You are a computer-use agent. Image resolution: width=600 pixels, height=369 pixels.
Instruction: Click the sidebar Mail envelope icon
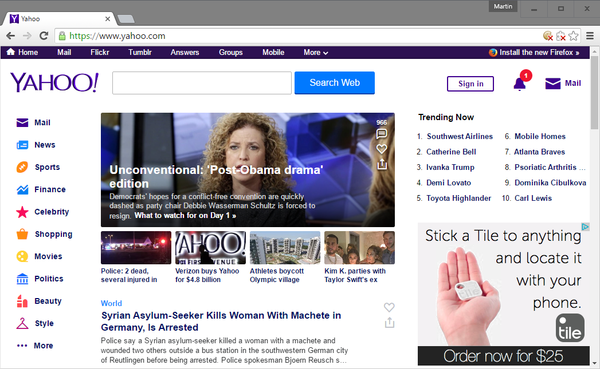[x=22, y=122]
